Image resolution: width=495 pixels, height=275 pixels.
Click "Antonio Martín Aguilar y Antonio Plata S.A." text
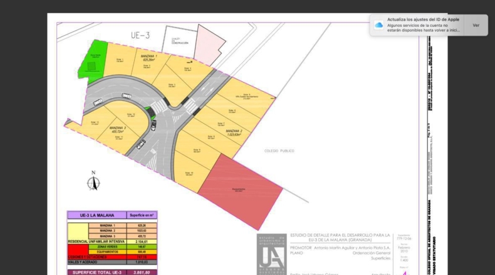(x=352, y=248)
